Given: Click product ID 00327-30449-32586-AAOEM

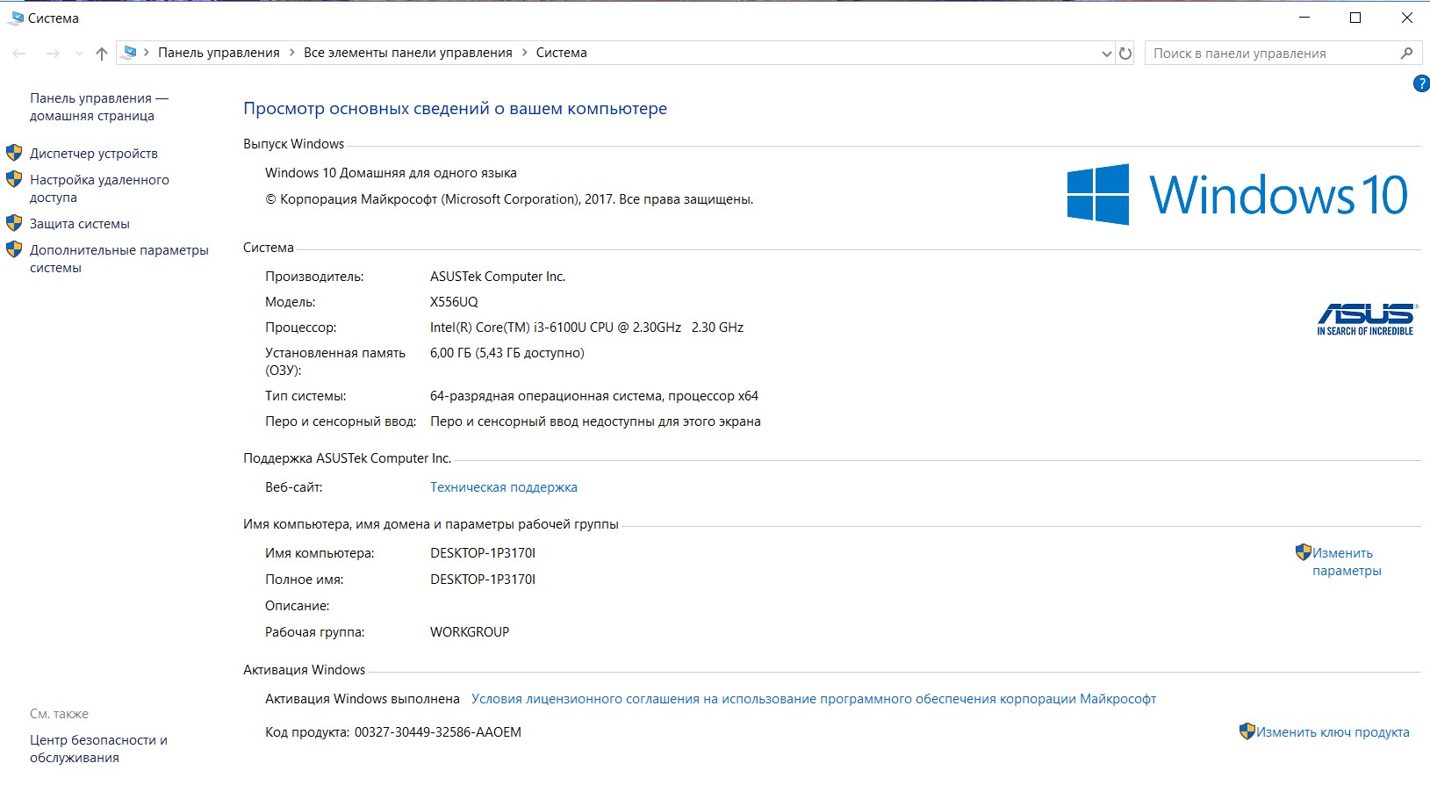Looking at the screenshot, I should 437,732.
